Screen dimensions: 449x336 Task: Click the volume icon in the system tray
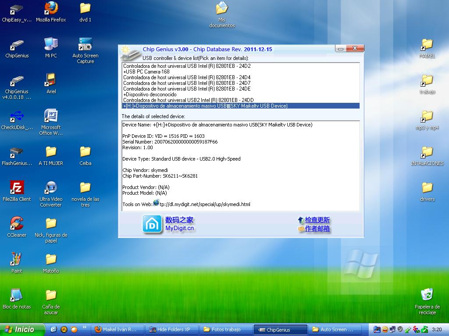tap(399, 329)
